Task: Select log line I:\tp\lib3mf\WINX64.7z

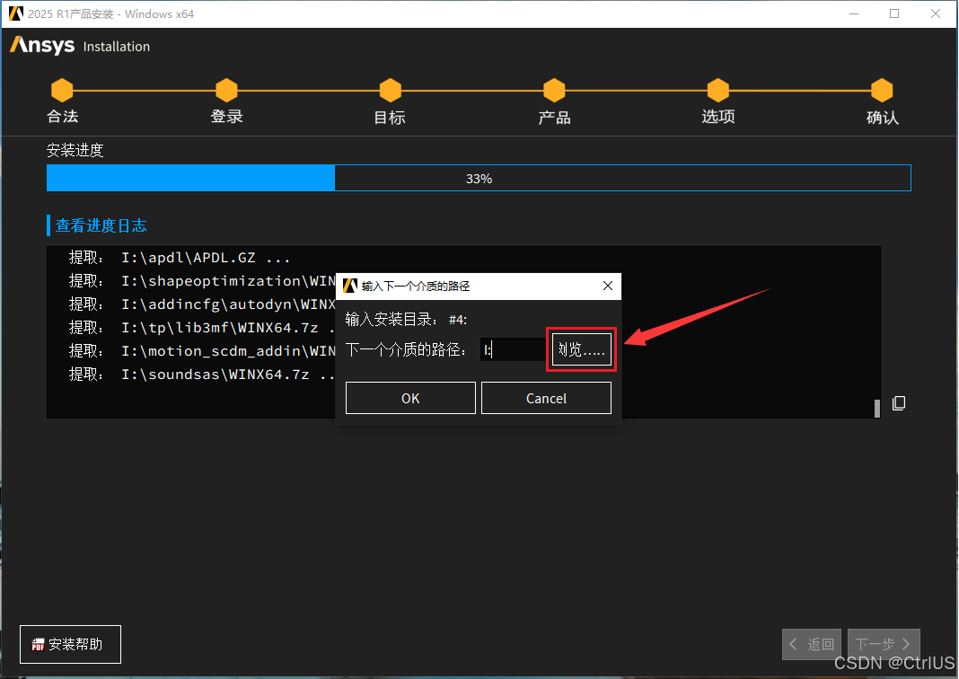Action: 202,327
